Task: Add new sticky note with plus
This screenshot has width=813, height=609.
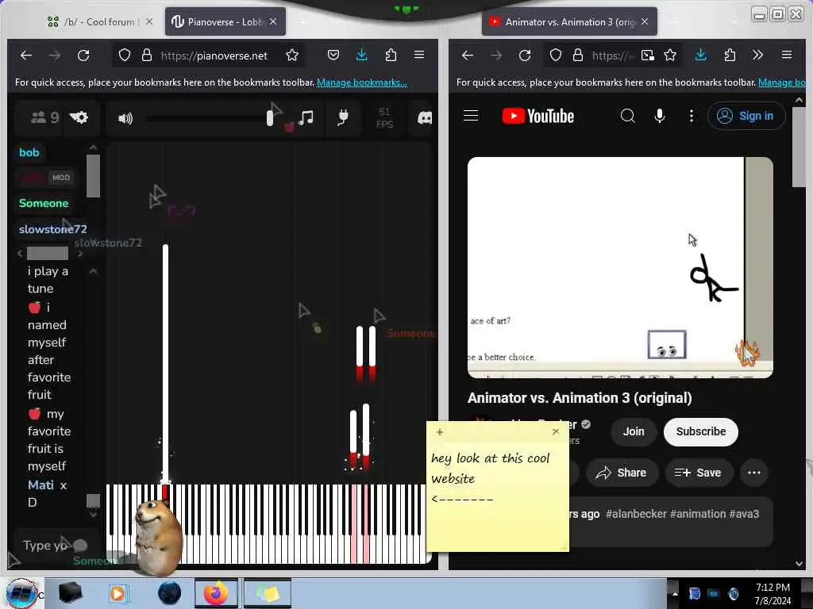Action: coord(440,432)
